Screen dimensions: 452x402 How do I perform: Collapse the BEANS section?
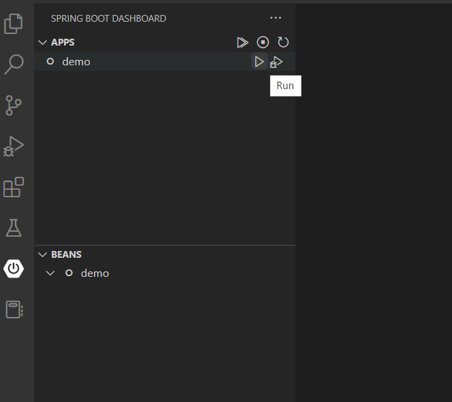43,255
